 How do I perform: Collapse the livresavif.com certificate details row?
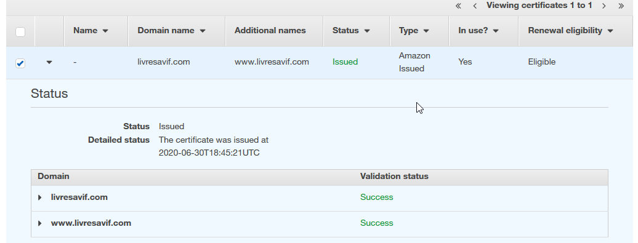pyautogui.click(x=49, y=62)
